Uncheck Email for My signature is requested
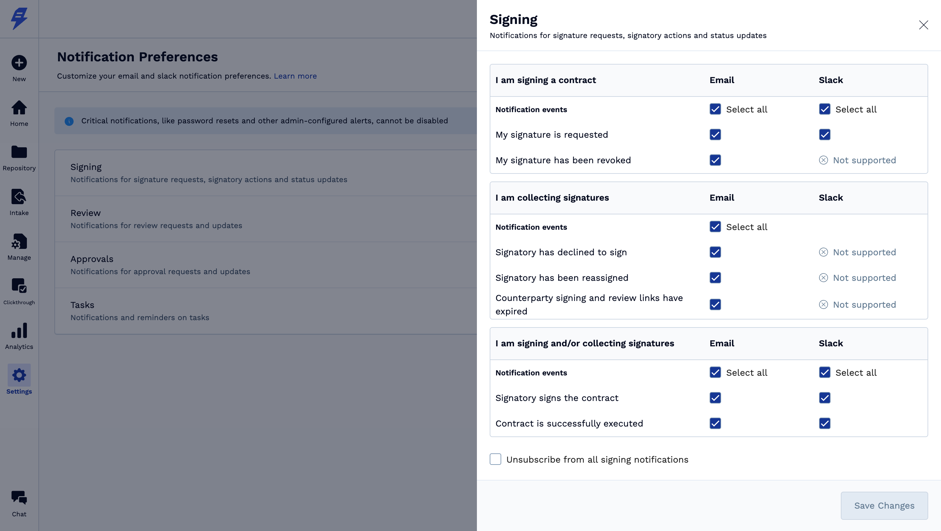 [715, 135]
